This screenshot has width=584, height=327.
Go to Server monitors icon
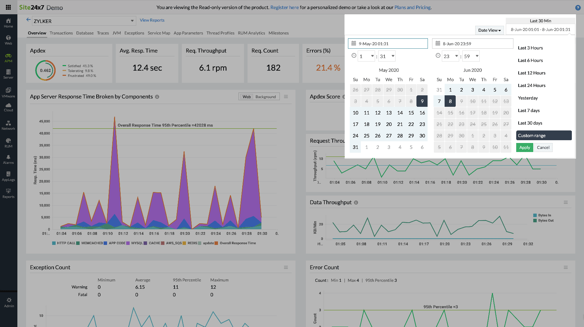8,74
